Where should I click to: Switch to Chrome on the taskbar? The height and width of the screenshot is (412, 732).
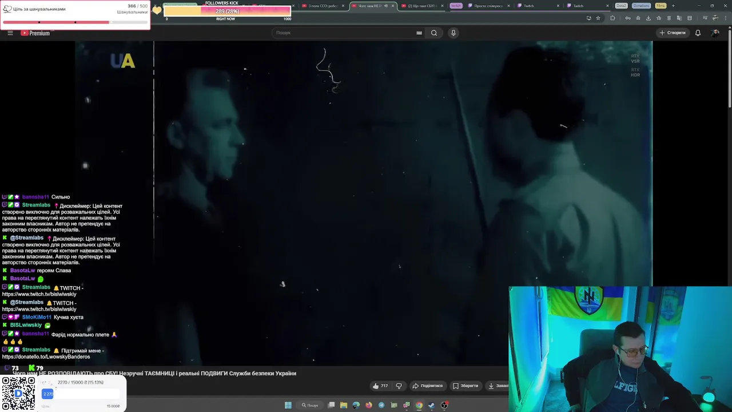(419, 405)
